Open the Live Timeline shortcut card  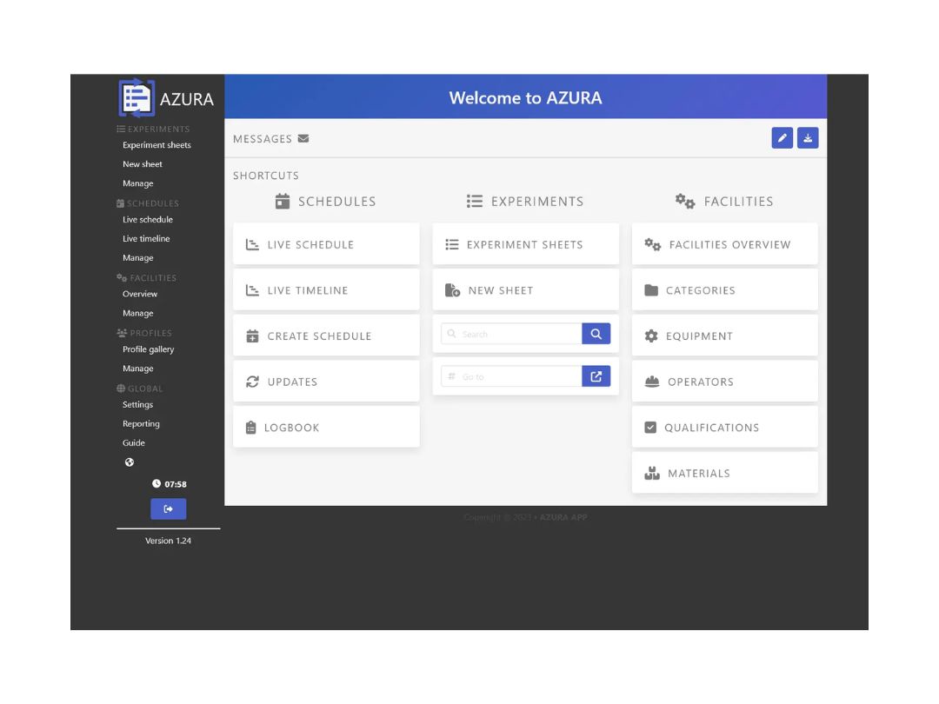click(326, 289)
